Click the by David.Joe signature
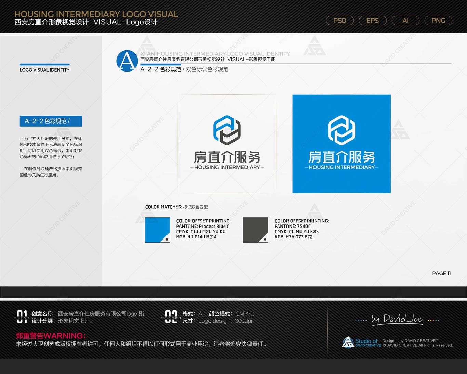The image size is (467, 374). click(398, 320)
